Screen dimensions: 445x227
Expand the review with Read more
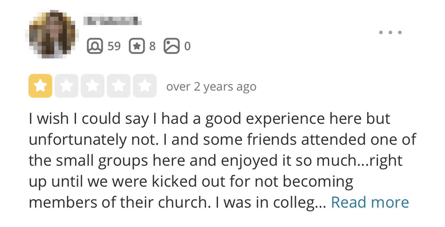370,202
